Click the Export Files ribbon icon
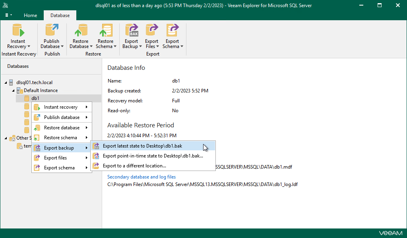Viewport: 407px width, 238px height. 152,30
